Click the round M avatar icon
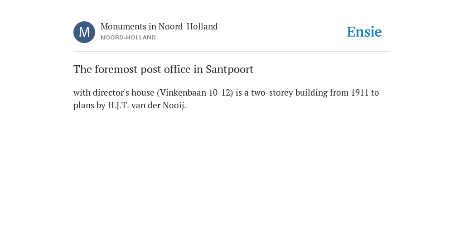The width and height of the screenshot is (464, 232). [x=84, y=32]
